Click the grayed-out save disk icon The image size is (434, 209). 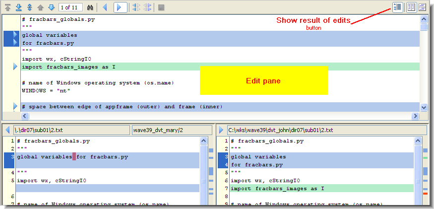(x=161, y=7)
